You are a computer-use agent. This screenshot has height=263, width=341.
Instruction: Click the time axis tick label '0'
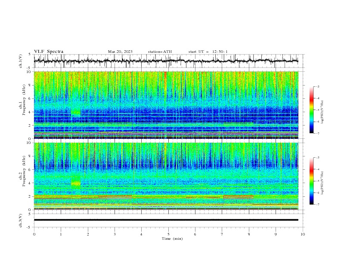pyautogui.click(x=34, y=234)
